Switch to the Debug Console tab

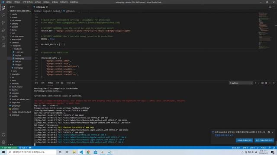[71, 83]
